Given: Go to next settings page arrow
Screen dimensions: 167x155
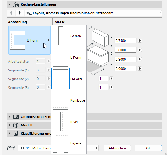Looking at the screenshot, I should tap(20, 13).
